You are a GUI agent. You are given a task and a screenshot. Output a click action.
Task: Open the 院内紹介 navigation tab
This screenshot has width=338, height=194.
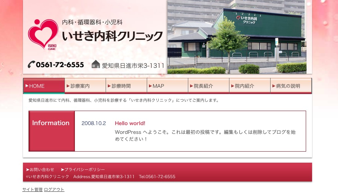click(250, 86)
